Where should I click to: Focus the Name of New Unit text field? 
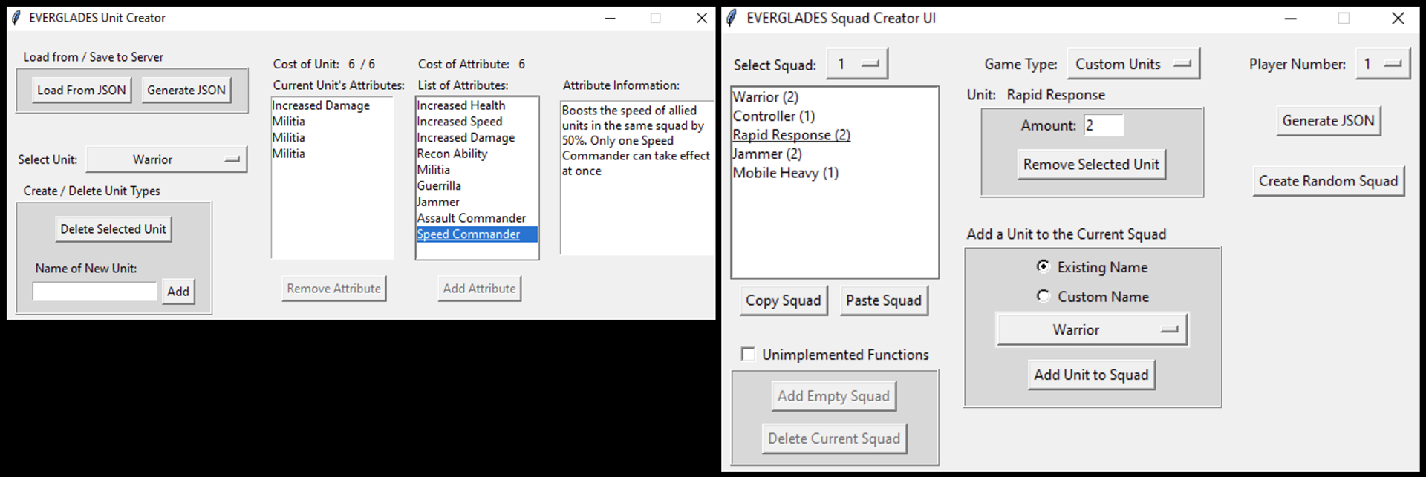(95, 291)
